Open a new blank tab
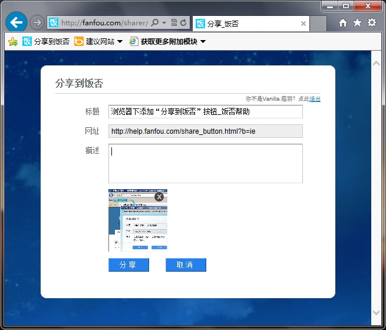Image resolution: width=386 pixels, height=330 pixels. click(318, 24)
